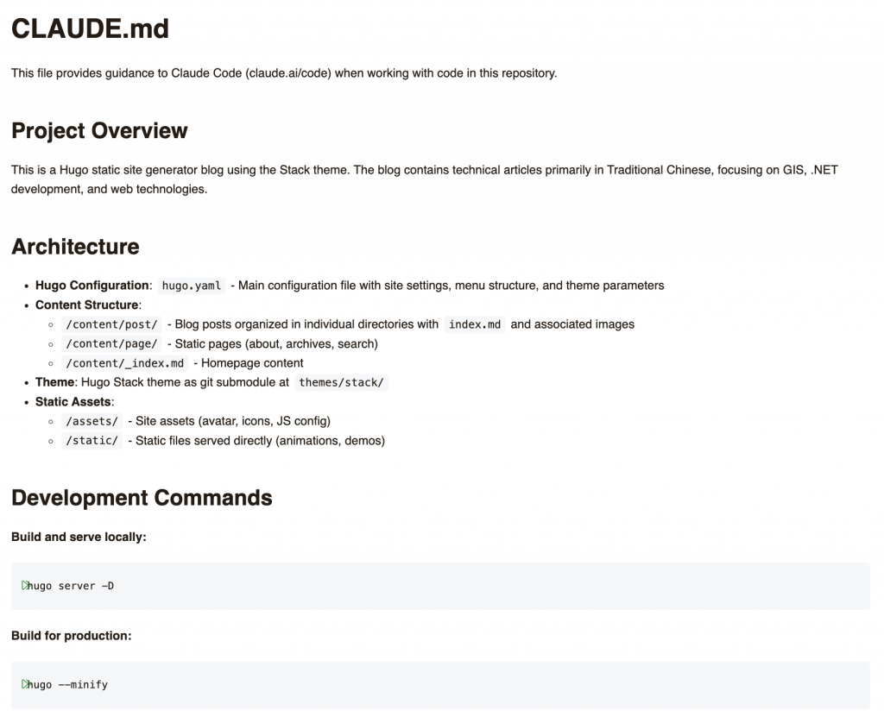Image resolution: width=884 pixels, height=723 pixels.
Task: Click the themes/stack/ inline code
Action: (341, 382)
